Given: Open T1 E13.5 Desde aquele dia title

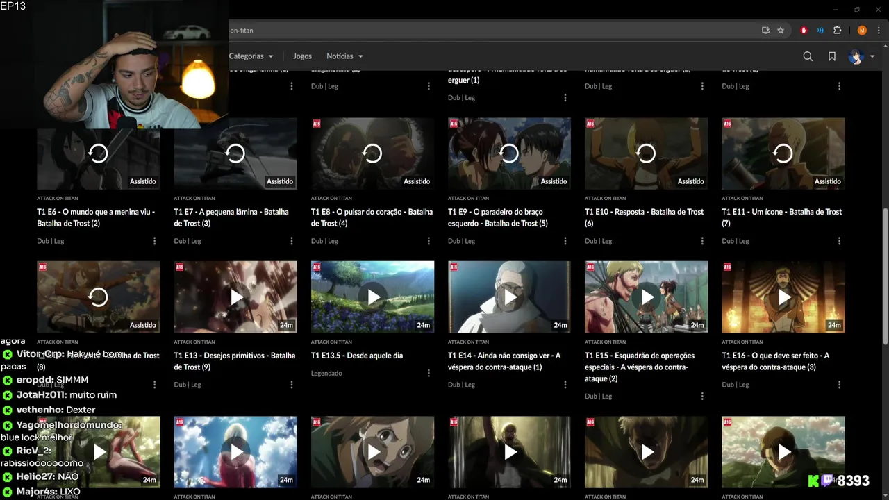Looking at the screenshot, I should (357, 356).
